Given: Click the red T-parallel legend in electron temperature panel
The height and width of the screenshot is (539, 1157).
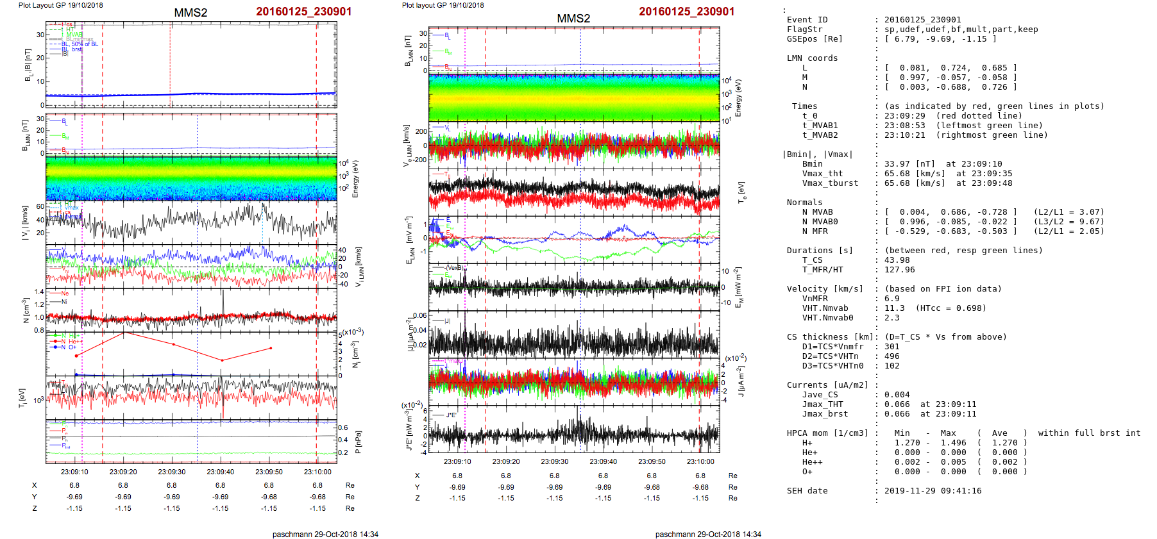Looking at the screenshot, I should (x=447, y=174).
